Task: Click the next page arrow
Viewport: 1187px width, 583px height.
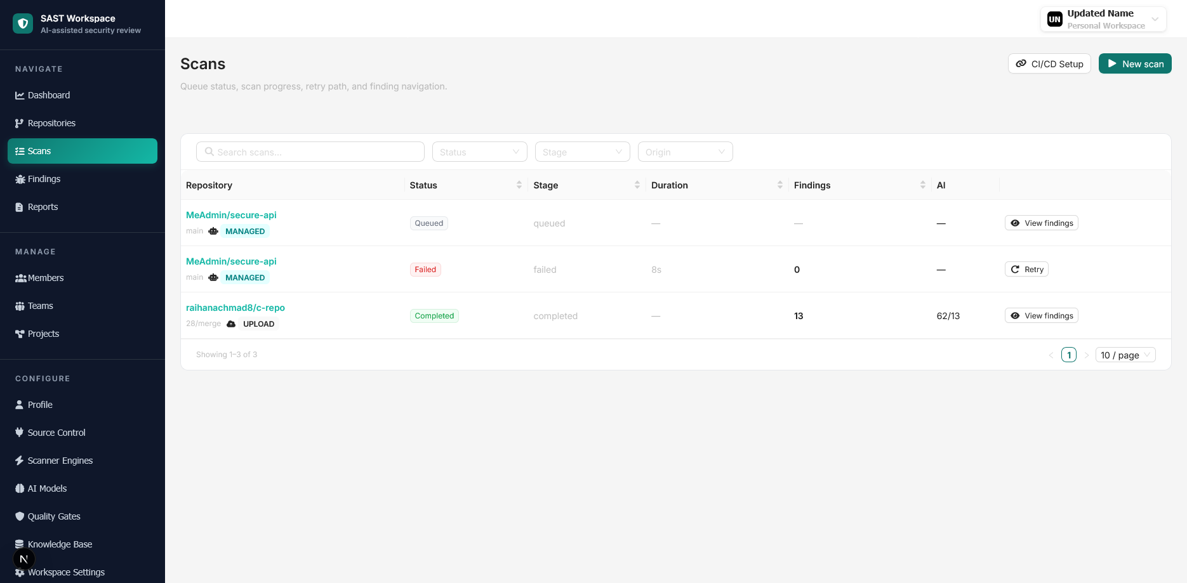Action: coord(1087,355)
